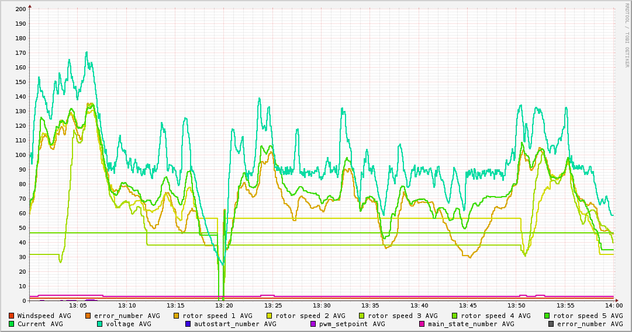Click the 70 value on the Y axis
The image size is (632, 332).
tap(22, 199)
